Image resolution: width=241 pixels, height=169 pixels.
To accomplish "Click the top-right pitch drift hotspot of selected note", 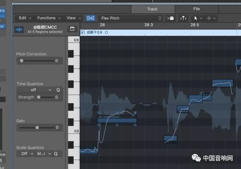I will pos(135,113).
